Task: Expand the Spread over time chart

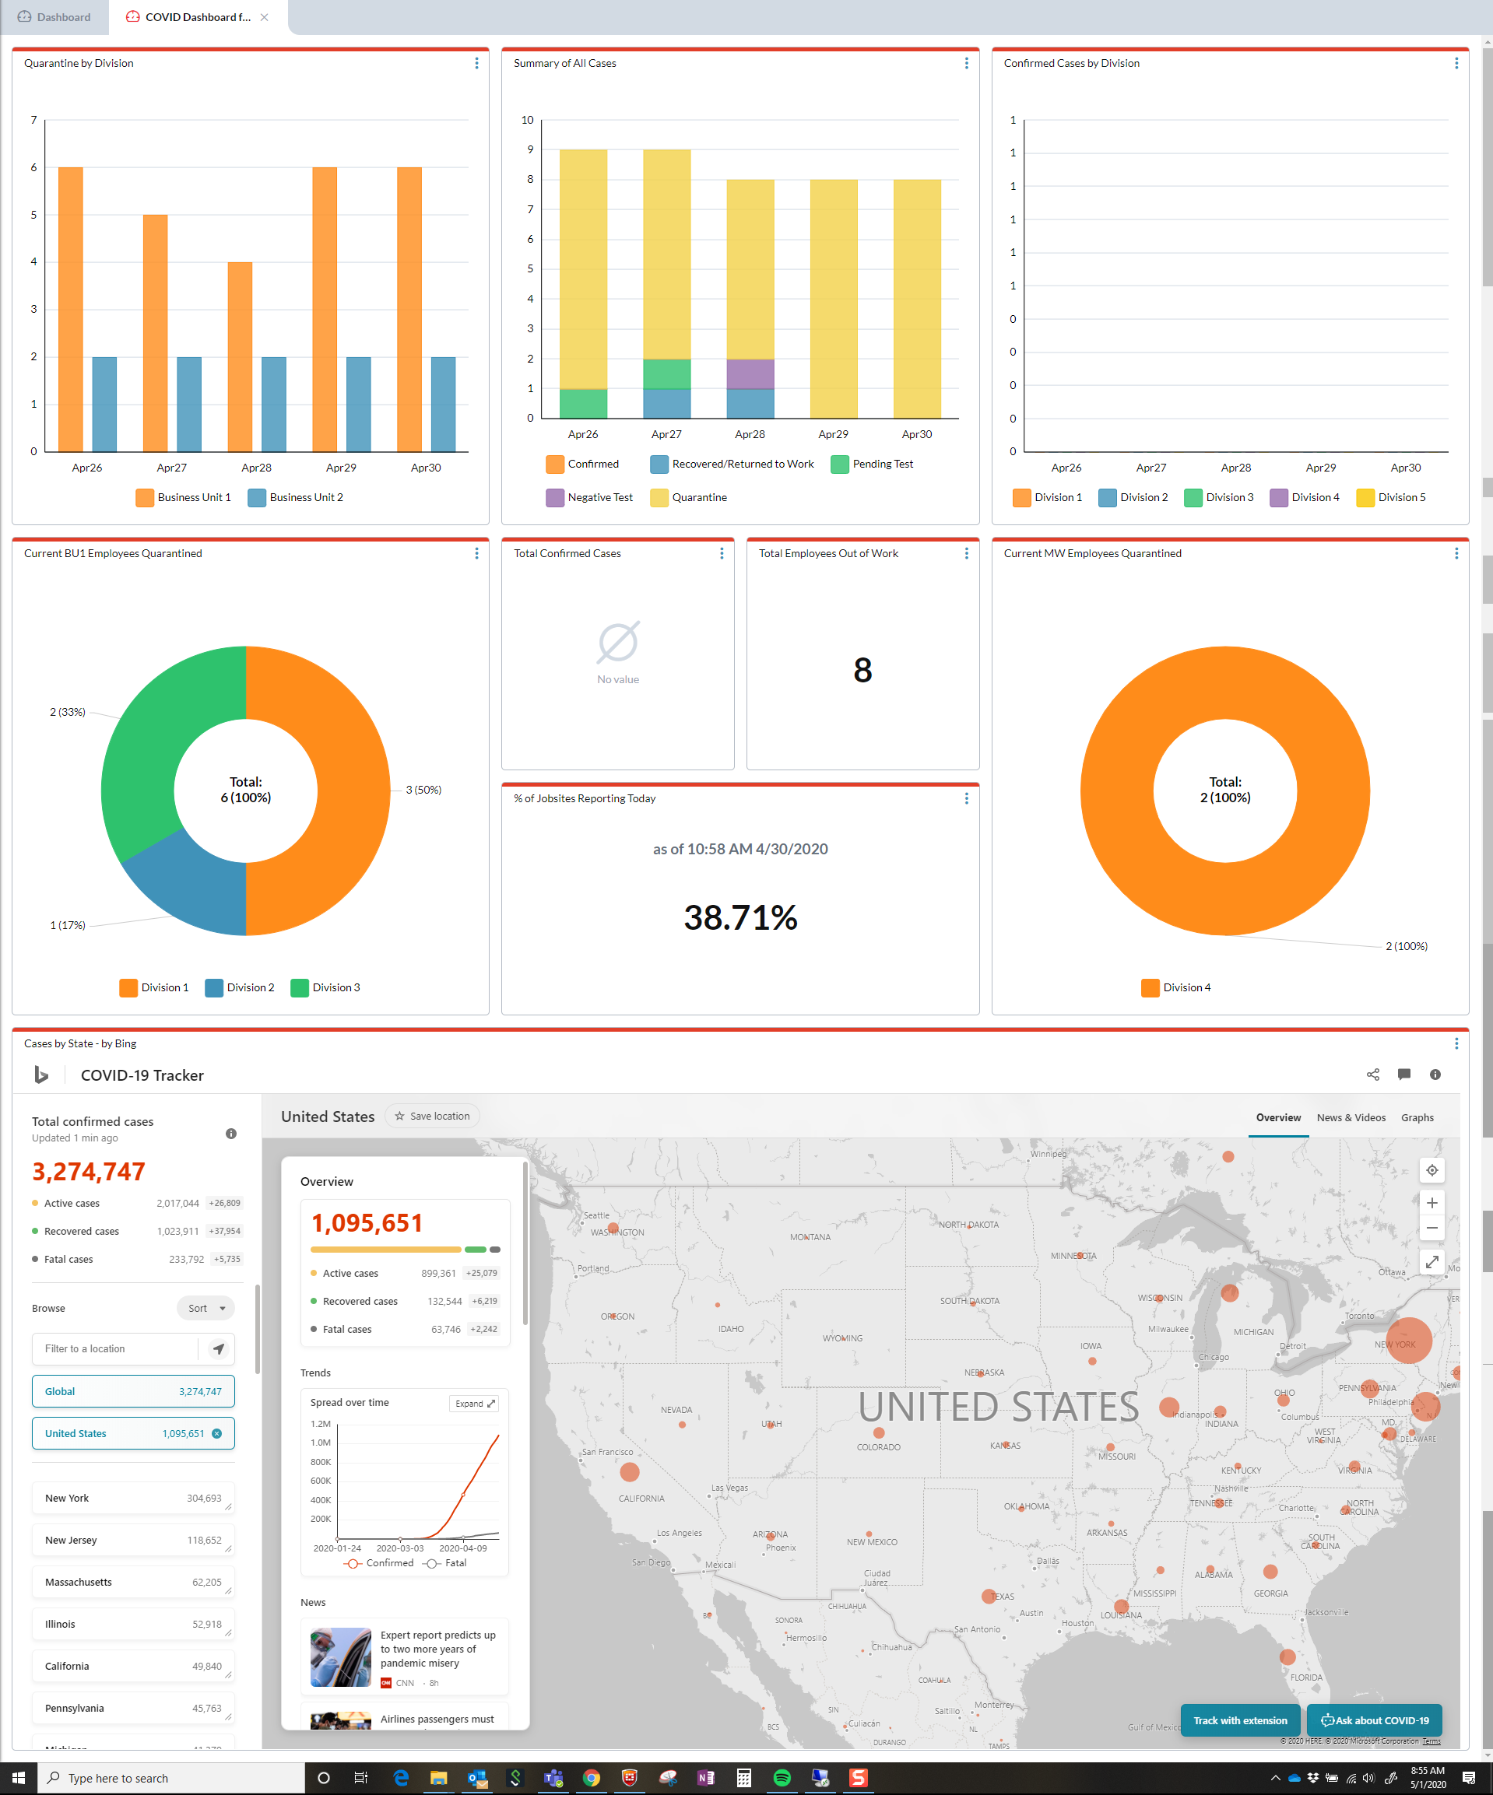Action: tap(474, 1403)
